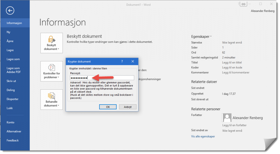
Task: Select Åpne in the sidebar
Action: pos(15,41)
